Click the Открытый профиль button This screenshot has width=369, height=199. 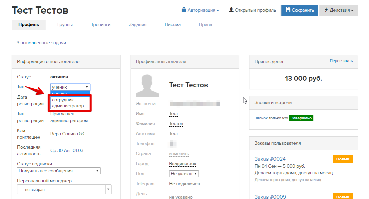coord(252,10)
